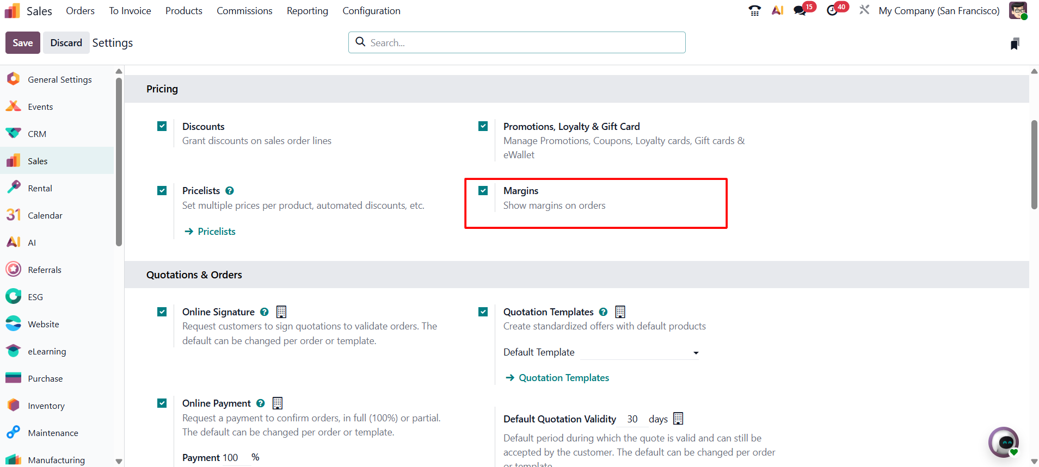Open the Products menu
This screenshot has width=1039, height=467.
(x=184, y=11)
